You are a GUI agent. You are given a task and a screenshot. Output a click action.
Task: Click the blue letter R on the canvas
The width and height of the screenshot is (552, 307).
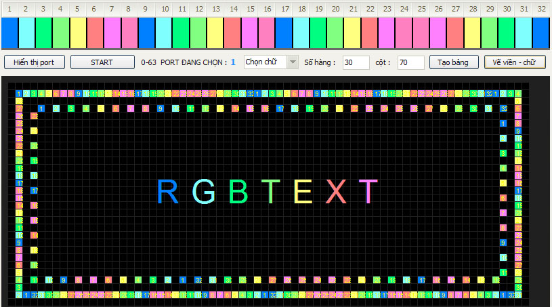tap(167, 192)
